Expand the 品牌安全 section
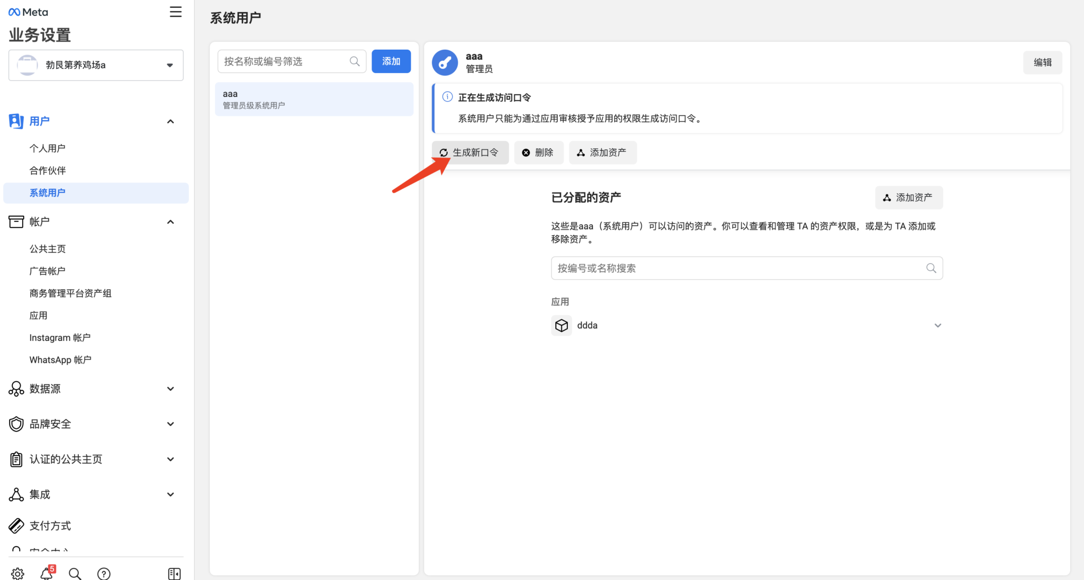1084x580 pixels. 170,424
